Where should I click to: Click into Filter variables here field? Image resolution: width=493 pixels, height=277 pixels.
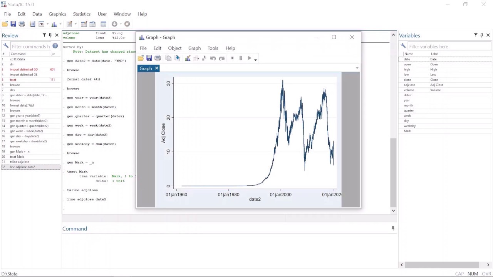(449, 47)
